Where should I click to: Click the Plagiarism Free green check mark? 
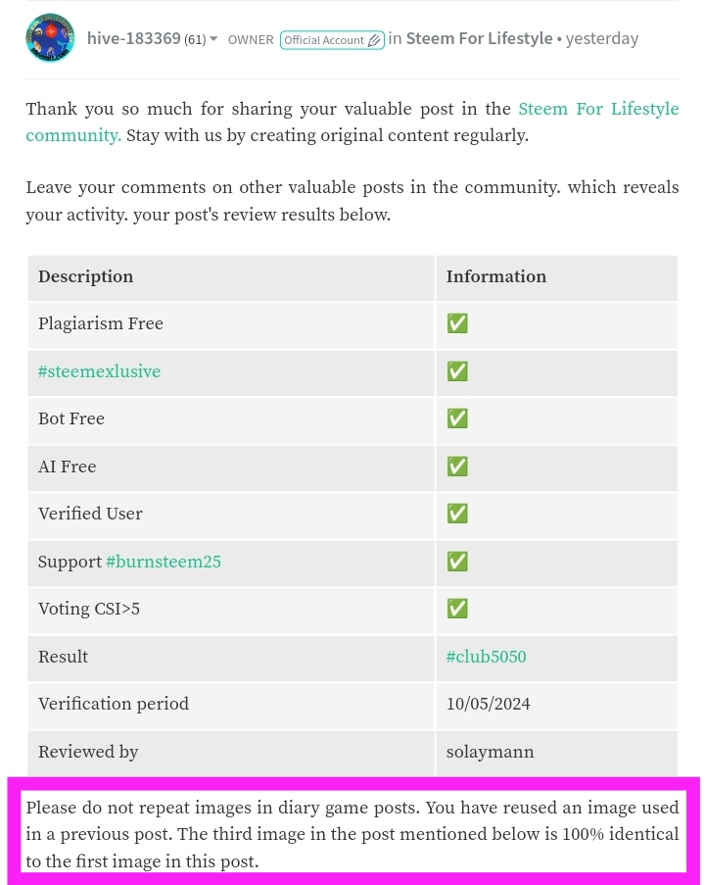tap(457, 323)
